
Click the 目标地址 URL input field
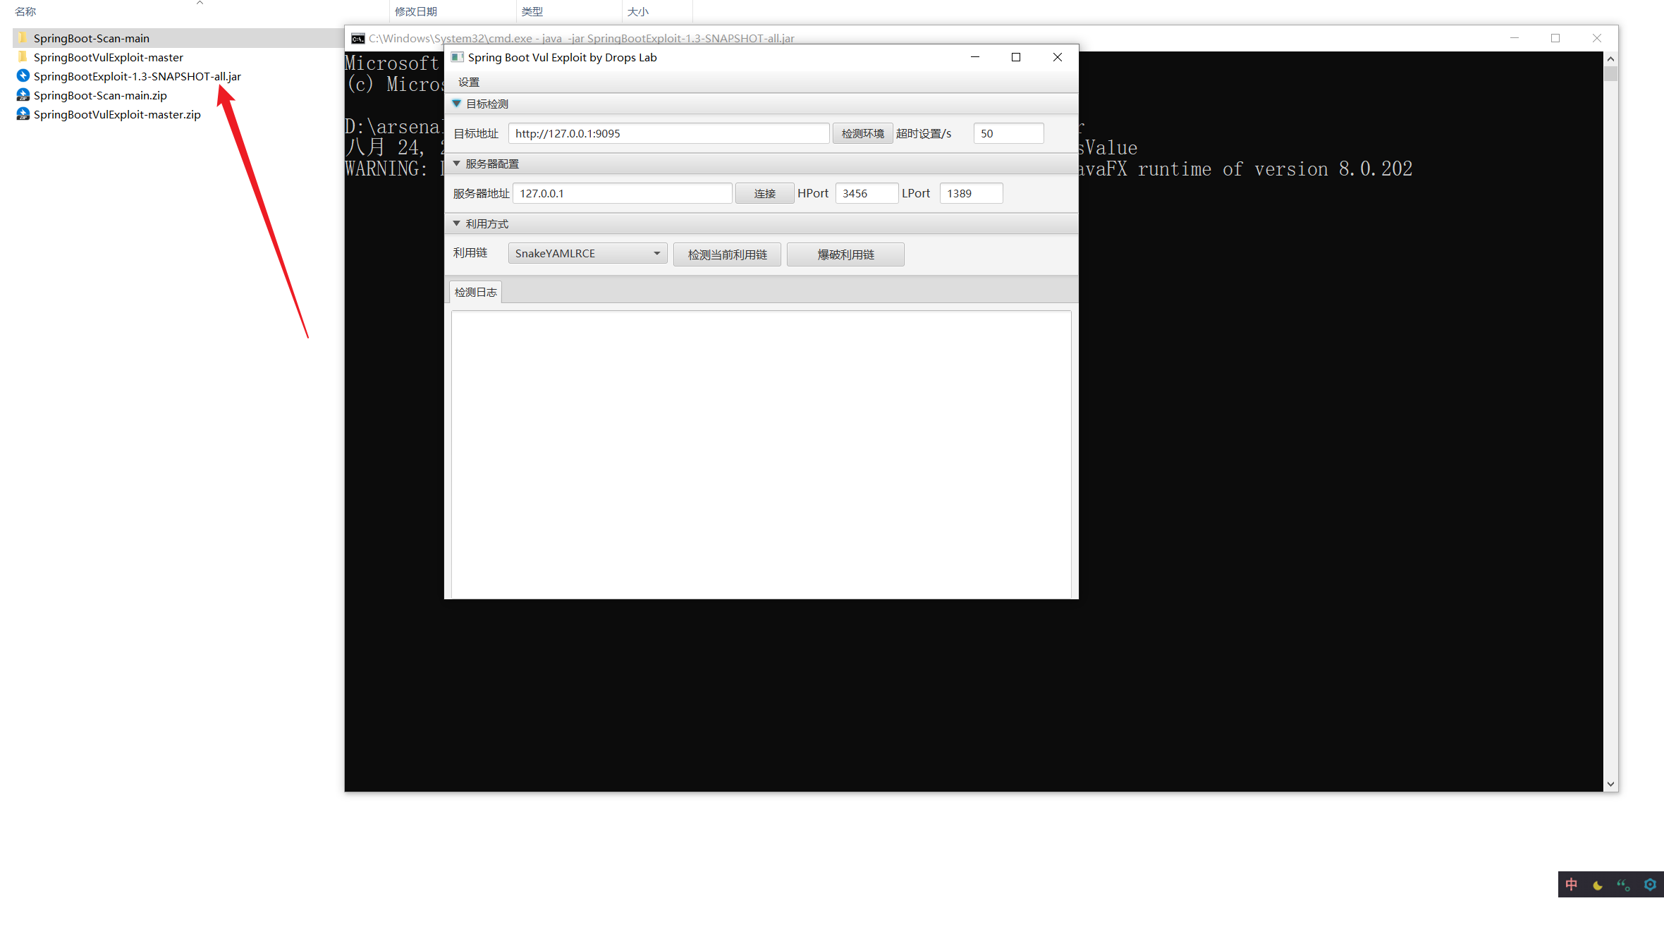pyautogui.click(x=668, y=133)
